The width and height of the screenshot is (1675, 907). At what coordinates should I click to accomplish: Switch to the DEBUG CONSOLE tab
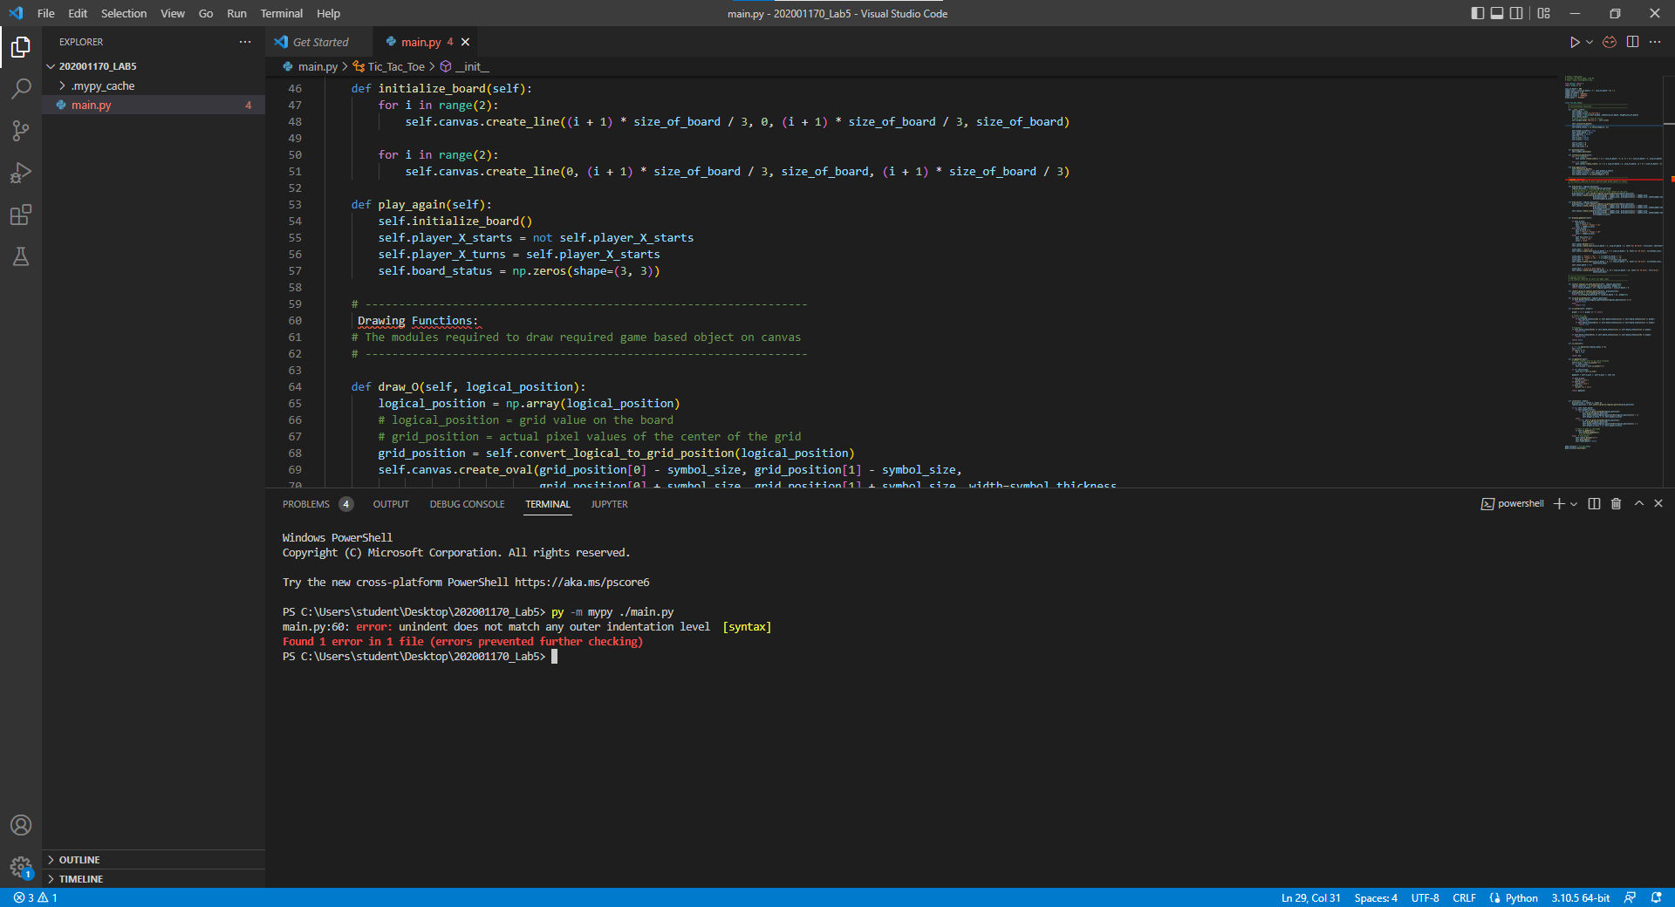pos(467,504)
